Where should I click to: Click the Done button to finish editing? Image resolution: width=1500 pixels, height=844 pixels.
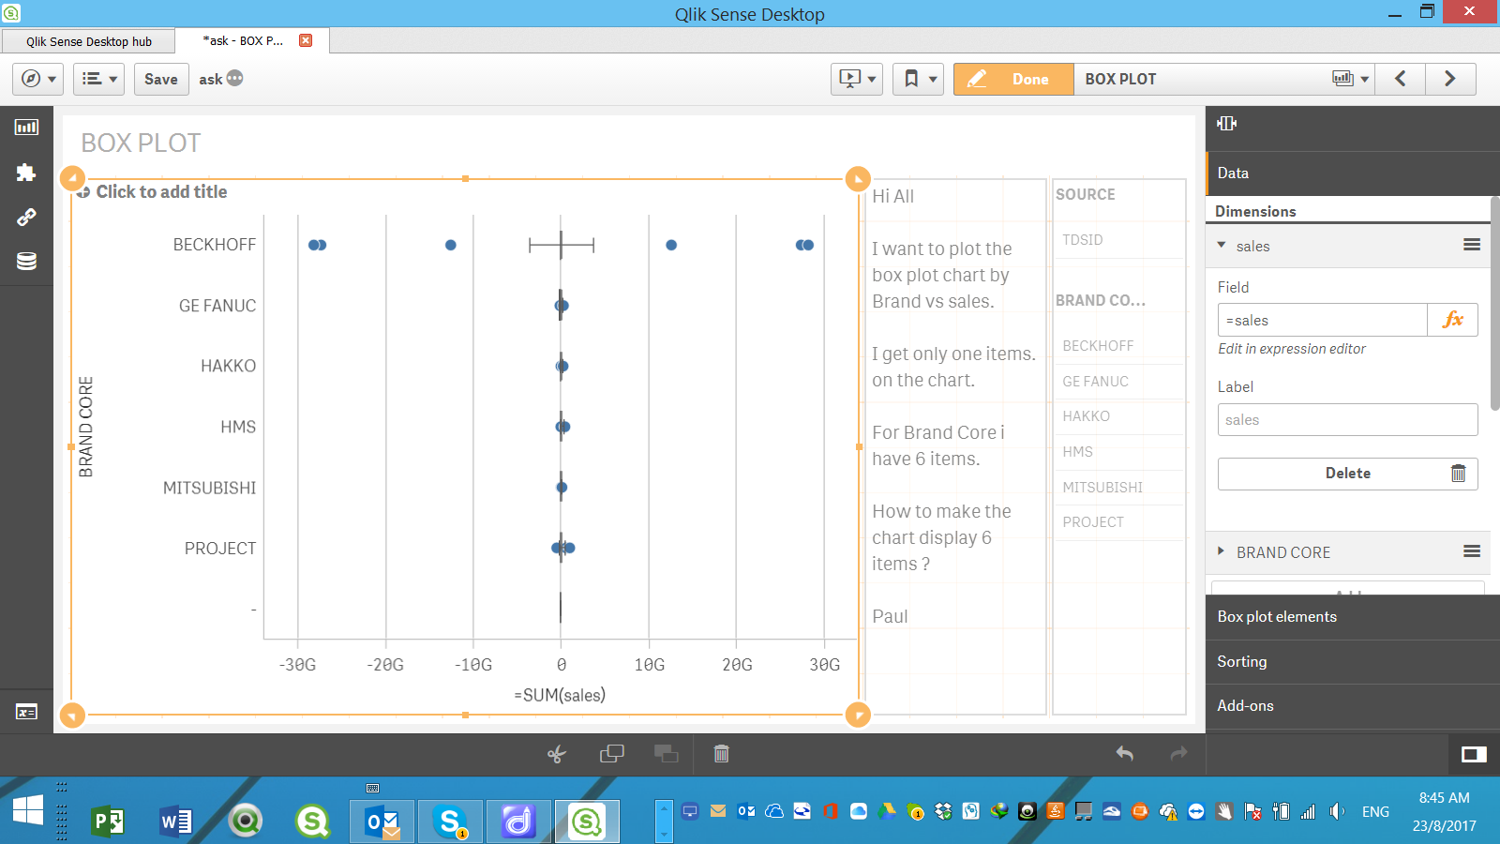tap(1013, 79)
